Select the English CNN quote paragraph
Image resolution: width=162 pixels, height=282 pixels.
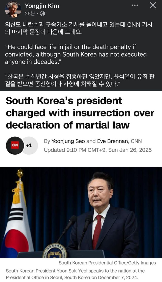tap(76, 54)
